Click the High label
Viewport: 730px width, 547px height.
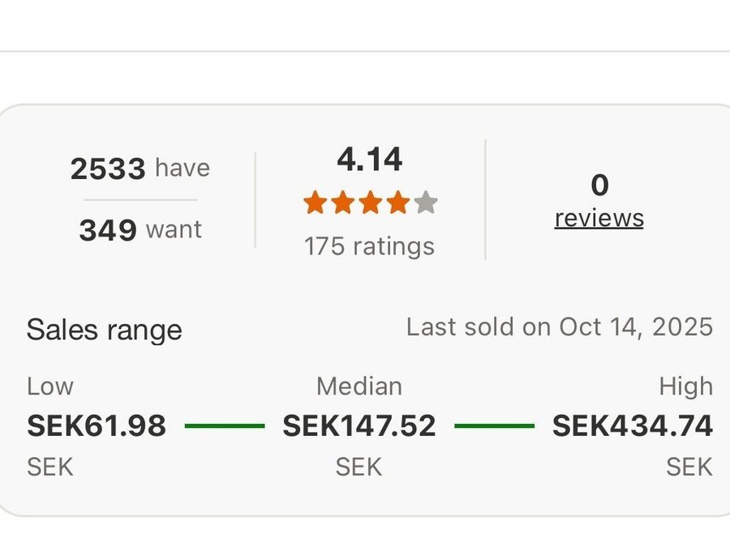click(685, 387)
